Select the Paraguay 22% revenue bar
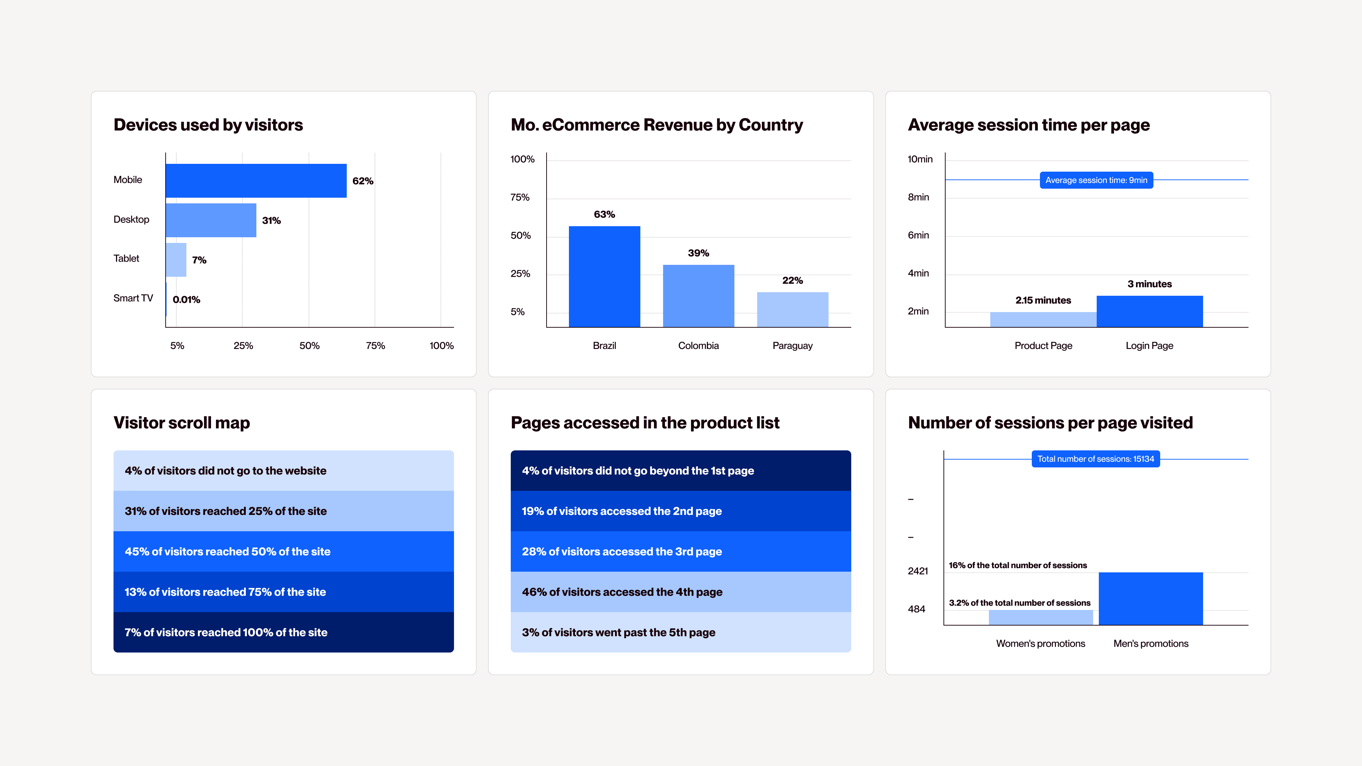The image size is (1362, 766). point(792,309)
